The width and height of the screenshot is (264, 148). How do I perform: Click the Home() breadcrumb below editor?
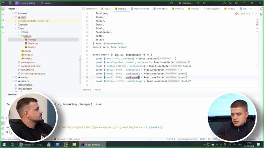[x=87, y=90]
